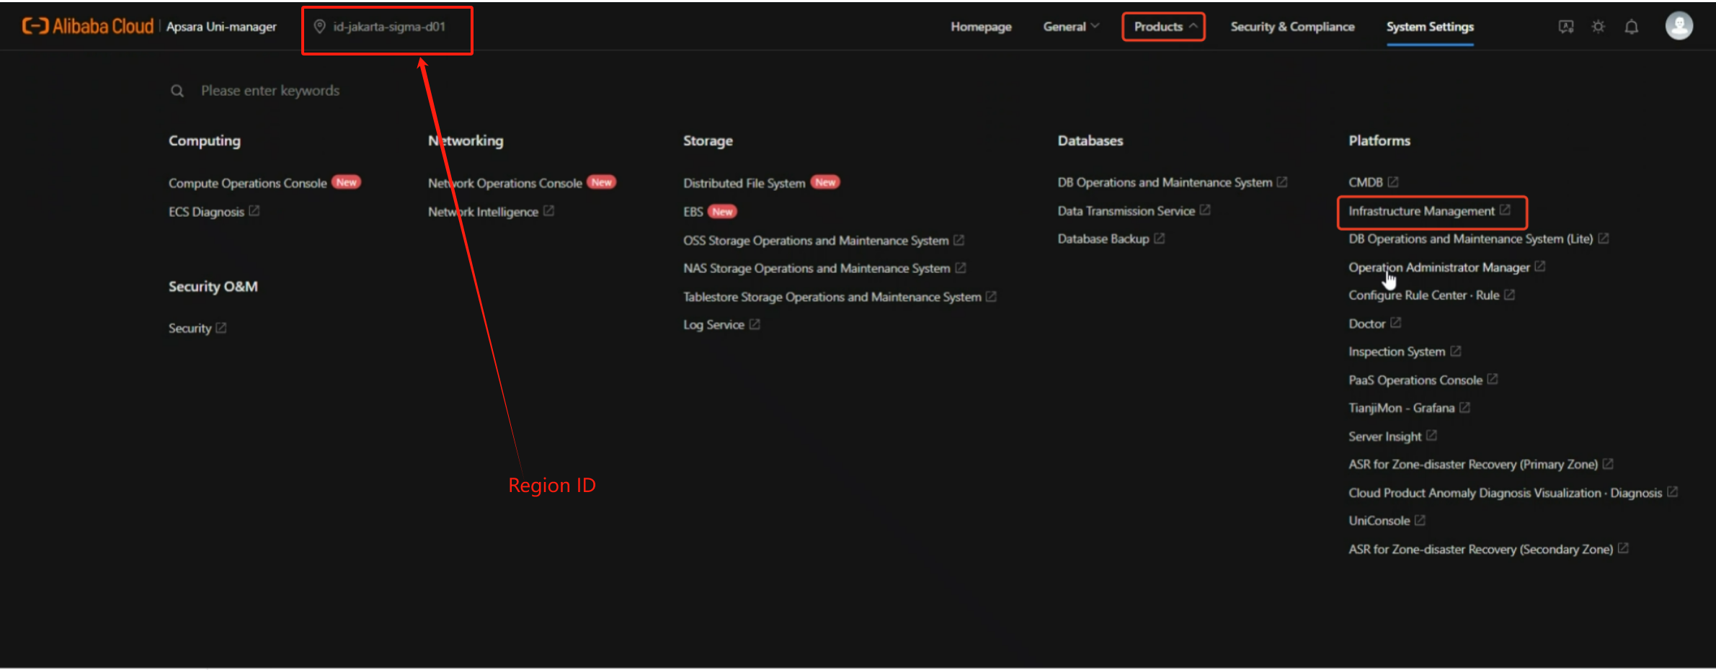Open NAS Storage Operations and Maintenance System
1716x670 pixels.
(817, 268)
